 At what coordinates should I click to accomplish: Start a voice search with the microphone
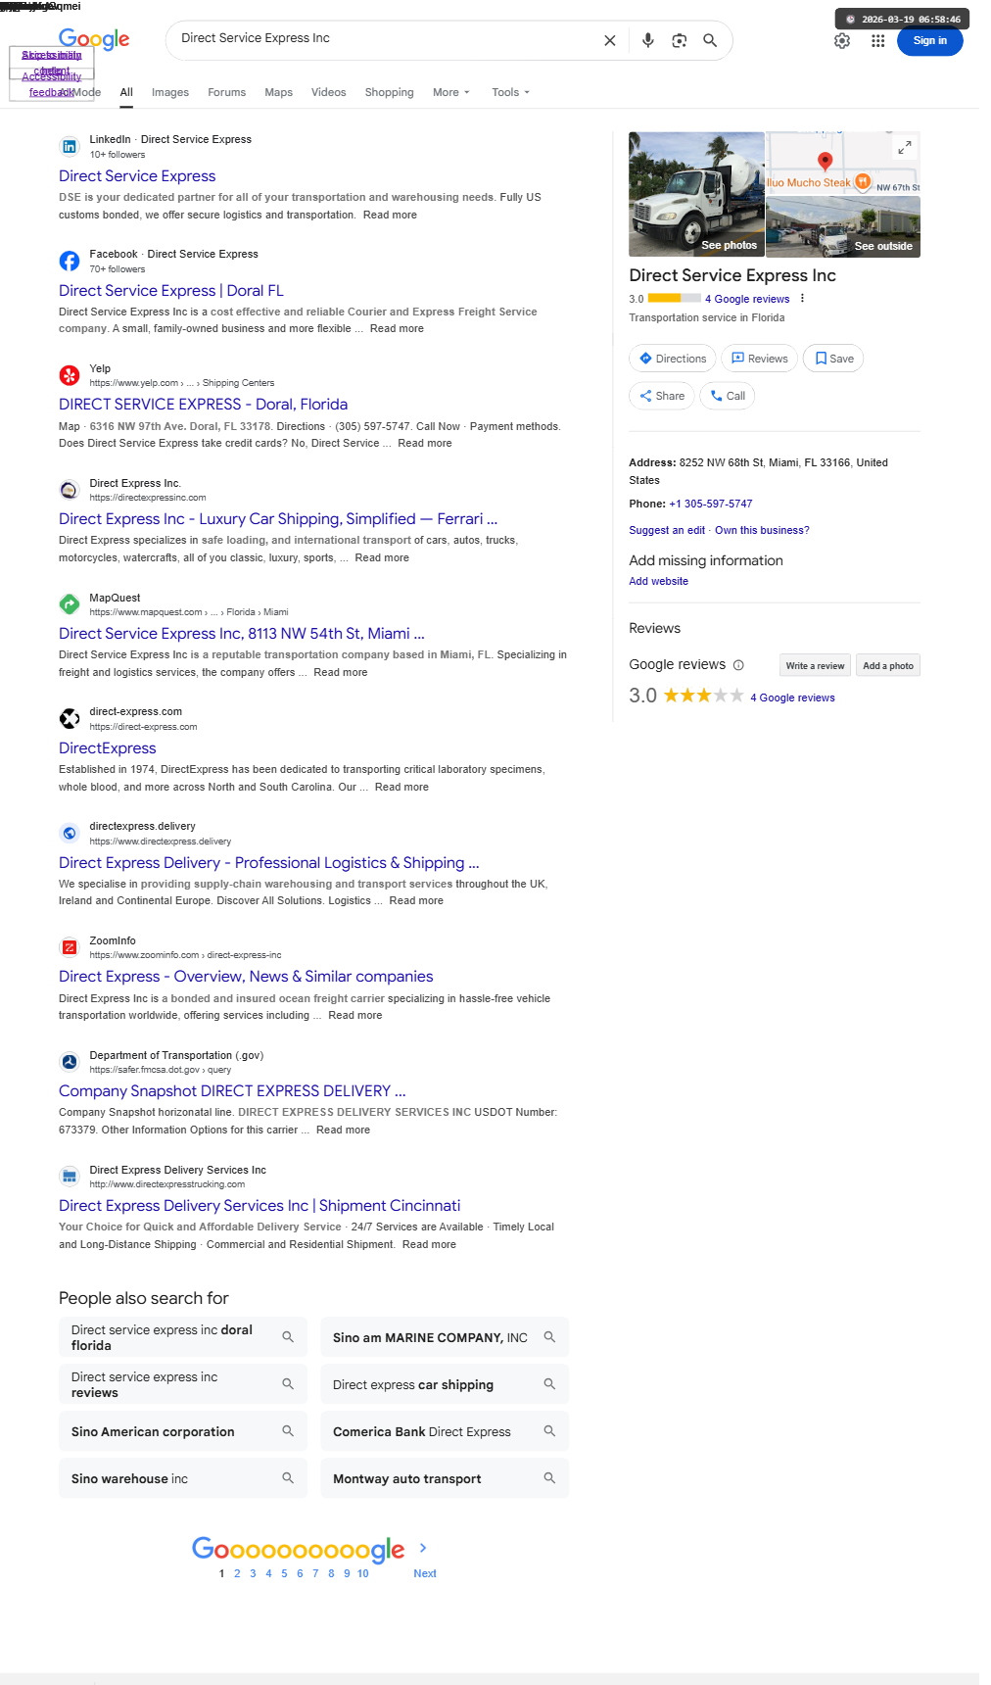click(647, 41)
